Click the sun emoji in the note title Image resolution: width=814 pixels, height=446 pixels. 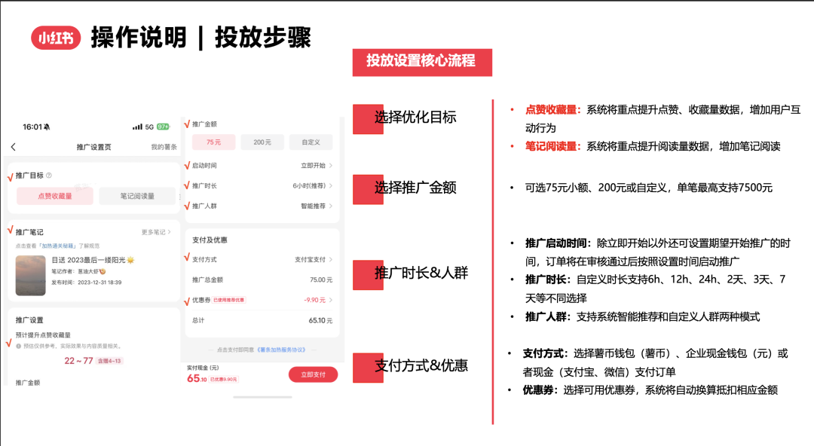tap(130, 260)
